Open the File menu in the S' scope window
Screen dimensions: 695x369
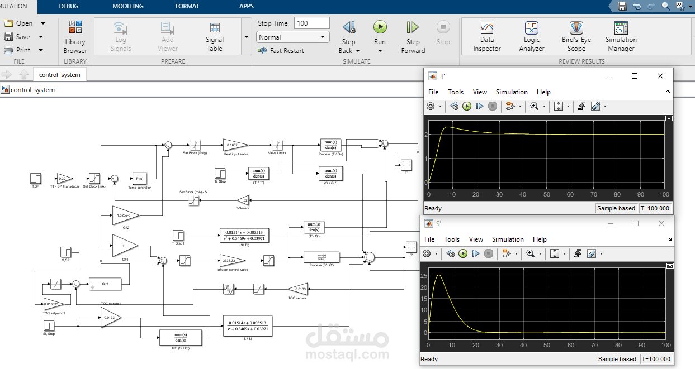click(x=429, y=239)
